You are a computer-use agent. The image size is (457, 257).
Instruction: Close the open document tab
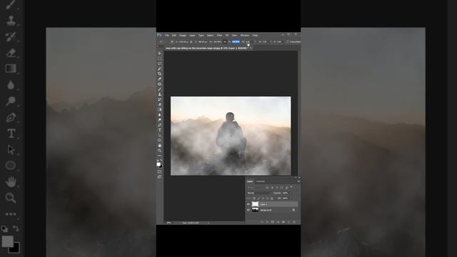pos(251,49)
